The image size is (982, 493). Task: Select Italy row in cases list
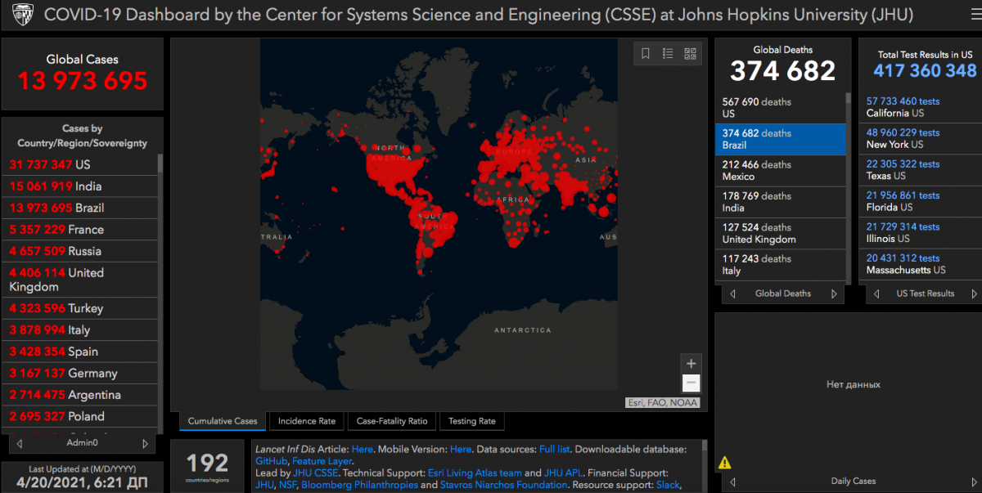(79, 329)
